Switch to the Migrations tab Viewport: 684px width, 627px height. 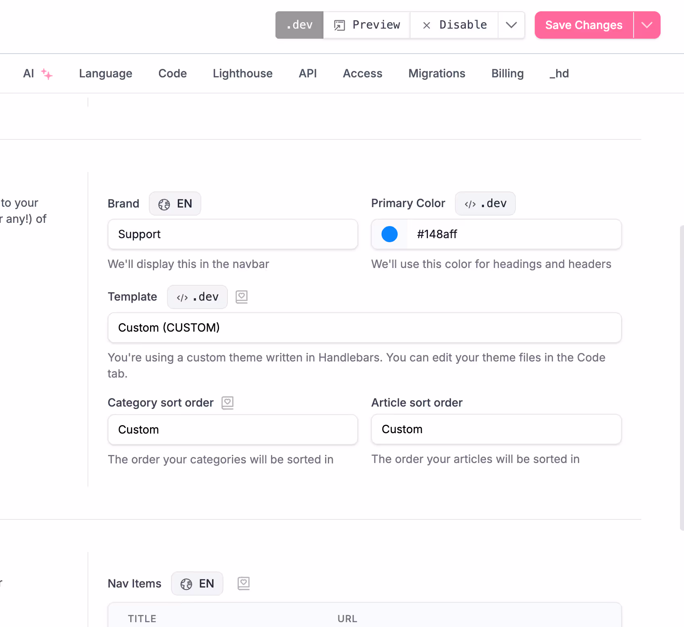(x=437, y=73)
